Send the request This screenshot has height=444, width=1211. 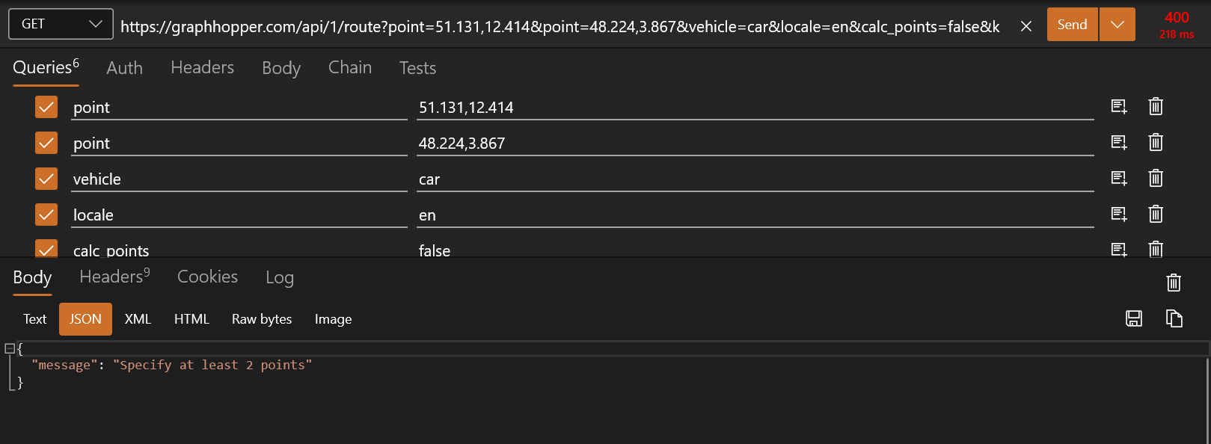point(1072,23)
